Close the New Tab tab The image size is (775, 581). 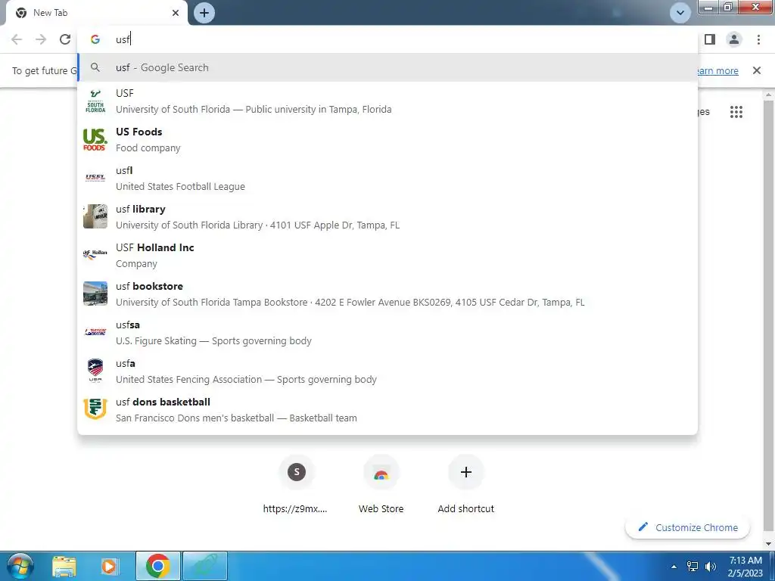[x=176, y=13]
